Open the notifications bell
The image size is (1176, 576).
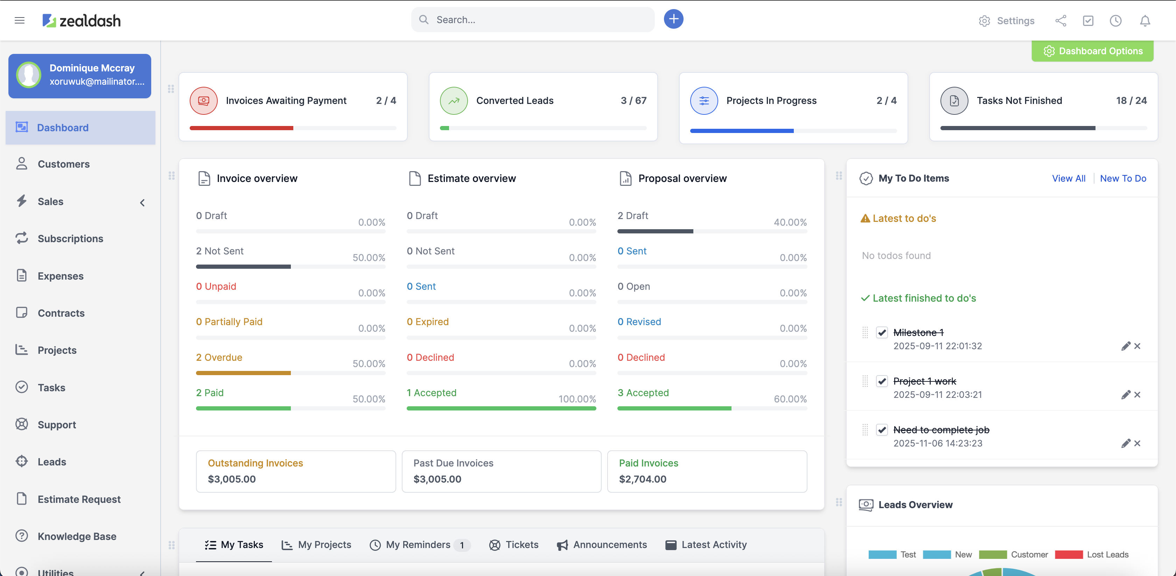(x=1144, y=21)
